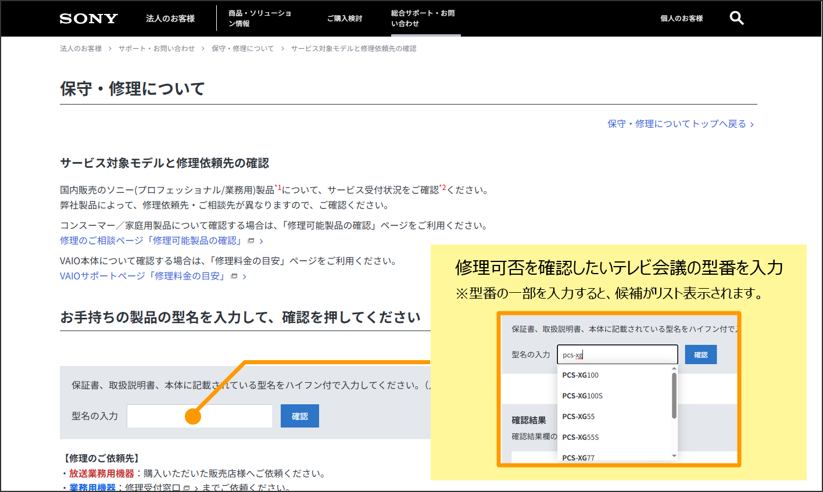Click the 保守・修理について page title
Viewport: 823px width, 492px height.
pos(133,89)
